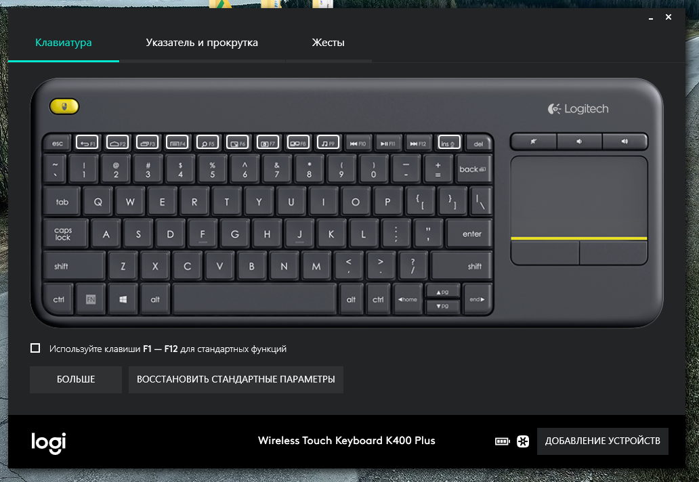Click the volume up key above the touchpad
699x482 pixels.
(x=625, y=141)
